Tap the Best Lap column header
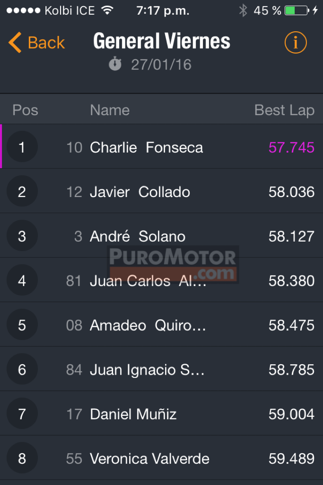 click(x=284, y=110)
